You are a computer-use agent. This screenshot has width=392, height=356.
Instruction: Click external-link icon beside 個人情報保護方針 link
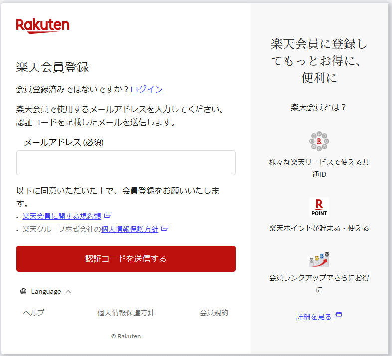click(x=165, y=228)
